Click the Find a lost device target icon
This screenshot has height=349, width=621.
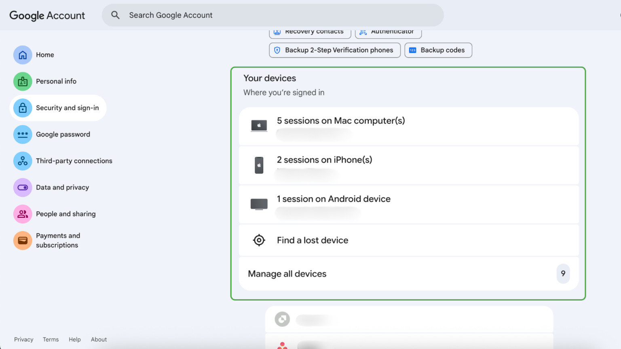click(259, 240)
